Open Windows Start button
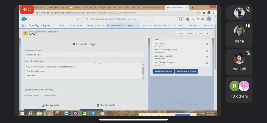 [22, 113]
